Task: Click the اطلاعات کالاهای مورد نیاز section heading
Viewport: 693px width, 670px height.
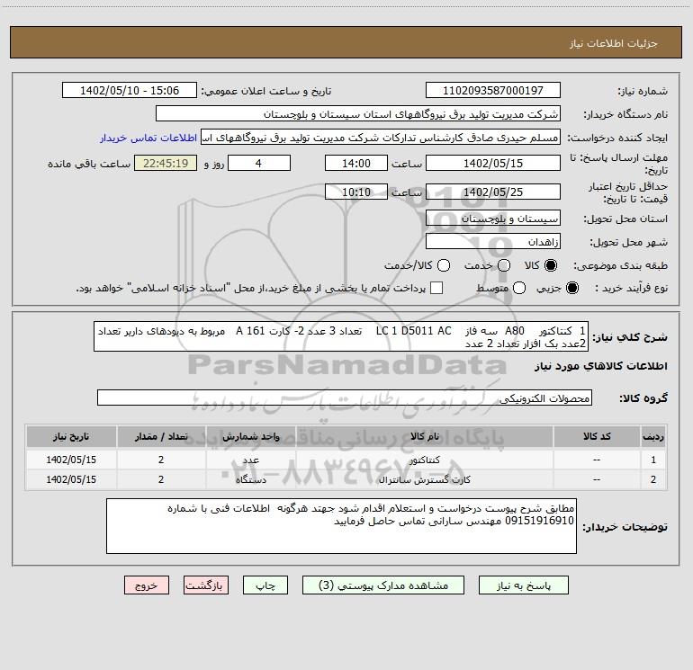Action: coord(601,366)
